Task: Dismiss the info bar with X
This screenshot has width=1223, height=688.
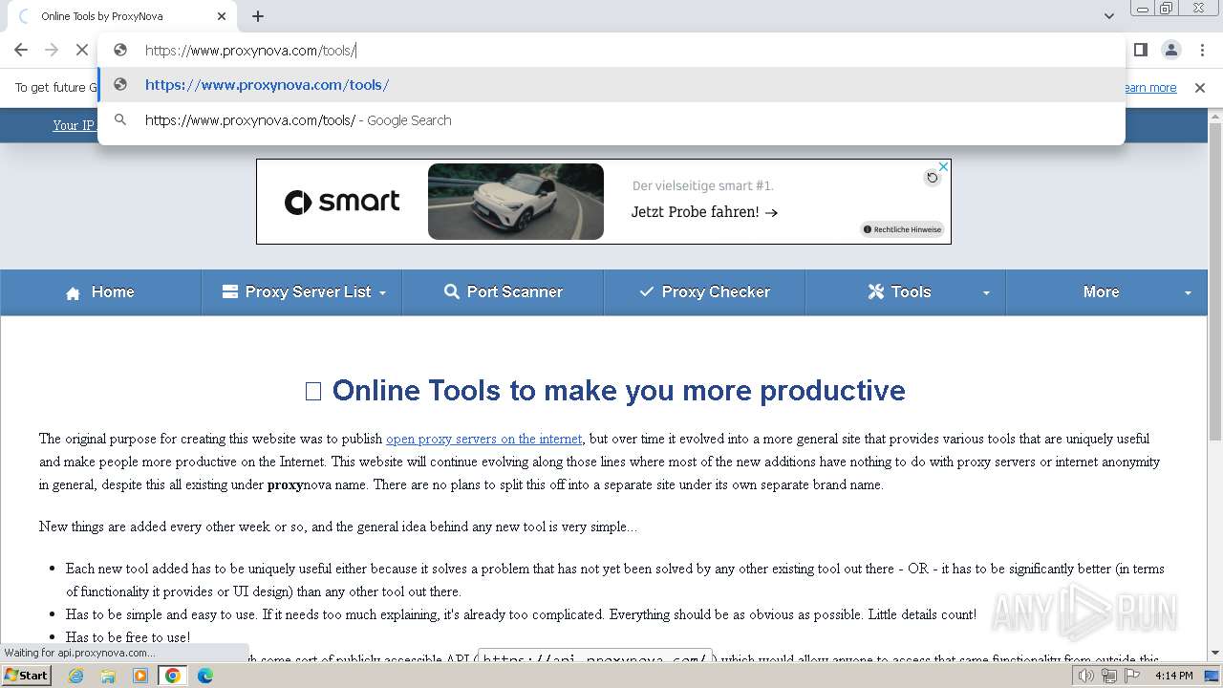Action: (1200, 88)
